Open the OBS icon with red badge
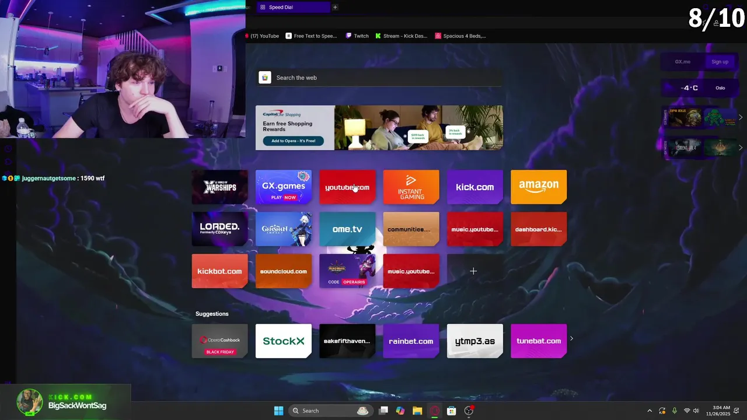 click(469, 411)
